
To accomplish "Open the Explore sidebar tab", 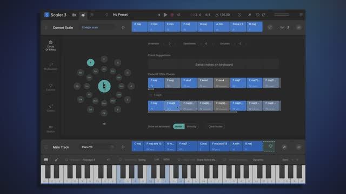I will (x=50, y=87).
